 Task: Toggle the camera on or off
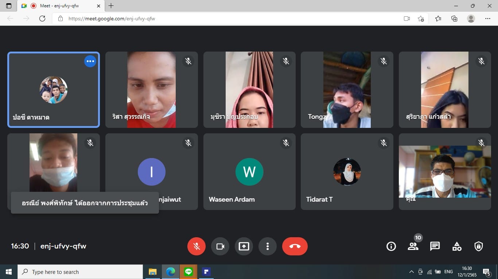tap(220, 246)
